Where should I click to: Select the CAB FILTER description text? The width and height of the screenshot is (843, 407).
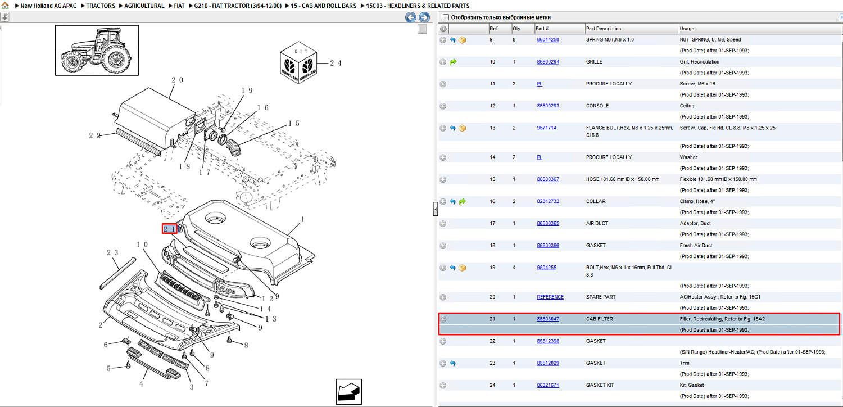coord(600,319)
